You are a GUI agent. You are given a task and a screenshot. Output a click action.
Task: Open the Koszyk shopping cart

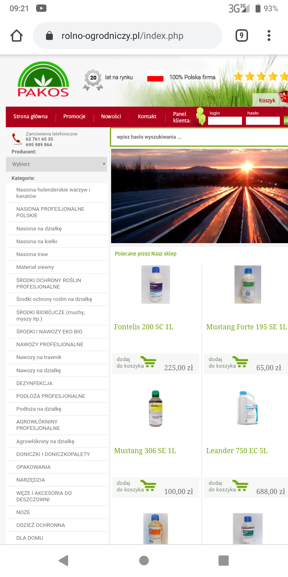click(x=267, y=100)
